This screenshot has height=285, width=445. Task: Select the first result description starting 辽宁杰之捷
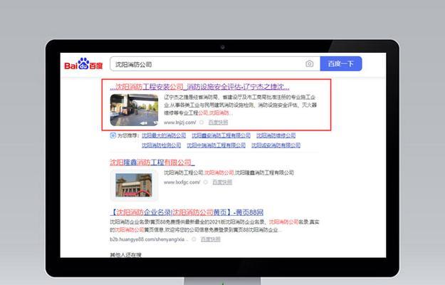click(240, 105)
